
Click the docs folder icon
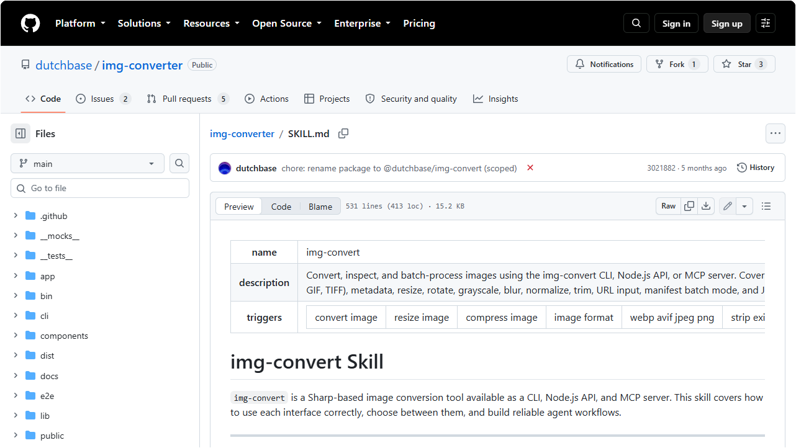[30, 376]
